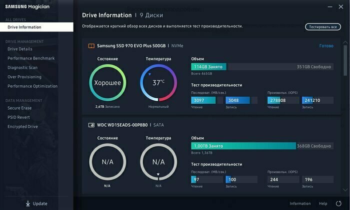Screen dimensions: 350x210
Task: Open Information link in footer
Action: coord(300,204)
